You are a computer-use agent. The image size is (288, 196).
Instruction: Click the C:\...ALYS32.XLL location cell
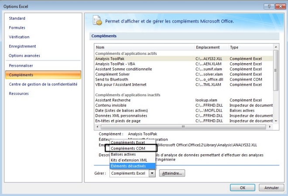coord(209,59)
